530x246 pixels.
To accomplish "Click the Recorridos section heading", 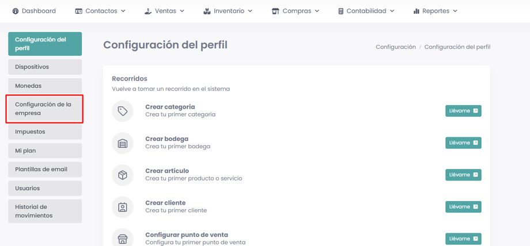I will (x=130, y=79).
